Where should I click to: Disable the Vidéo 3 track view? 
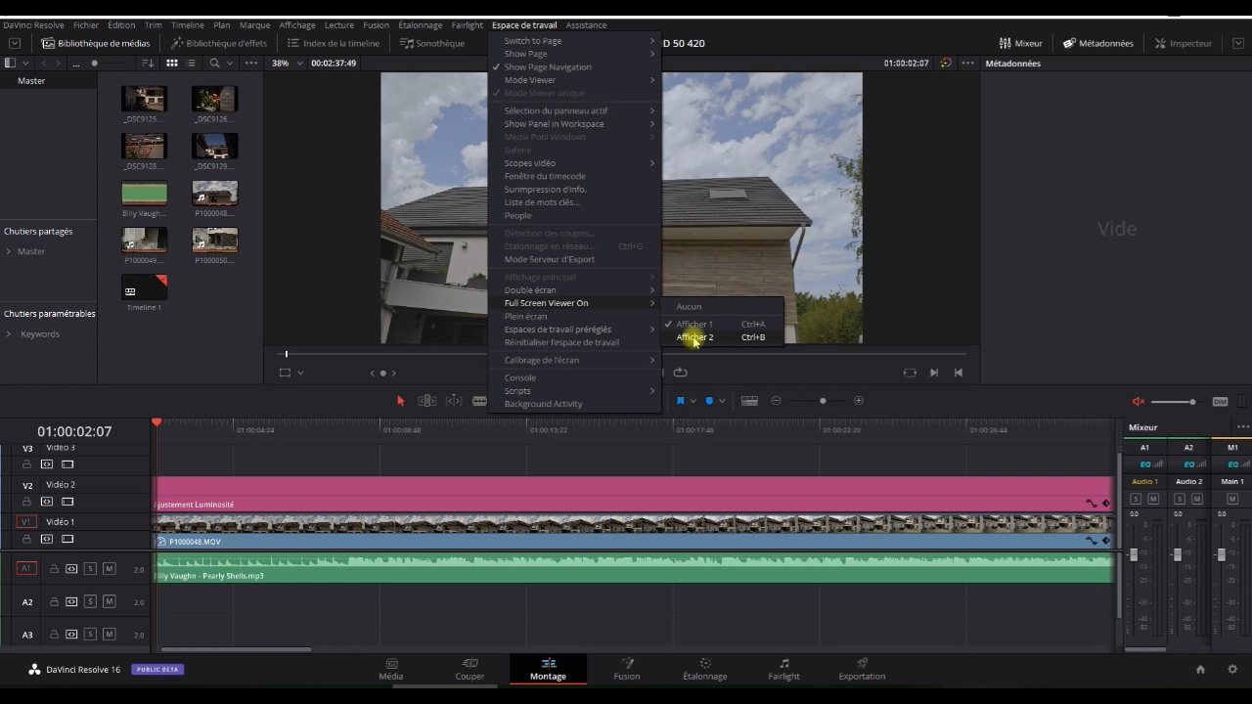point(67,464)
